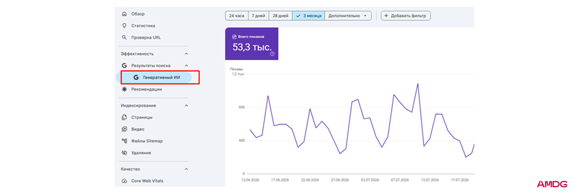582x194 pixels.
Task: Open the Видео icon
Action: pos(125,129)
